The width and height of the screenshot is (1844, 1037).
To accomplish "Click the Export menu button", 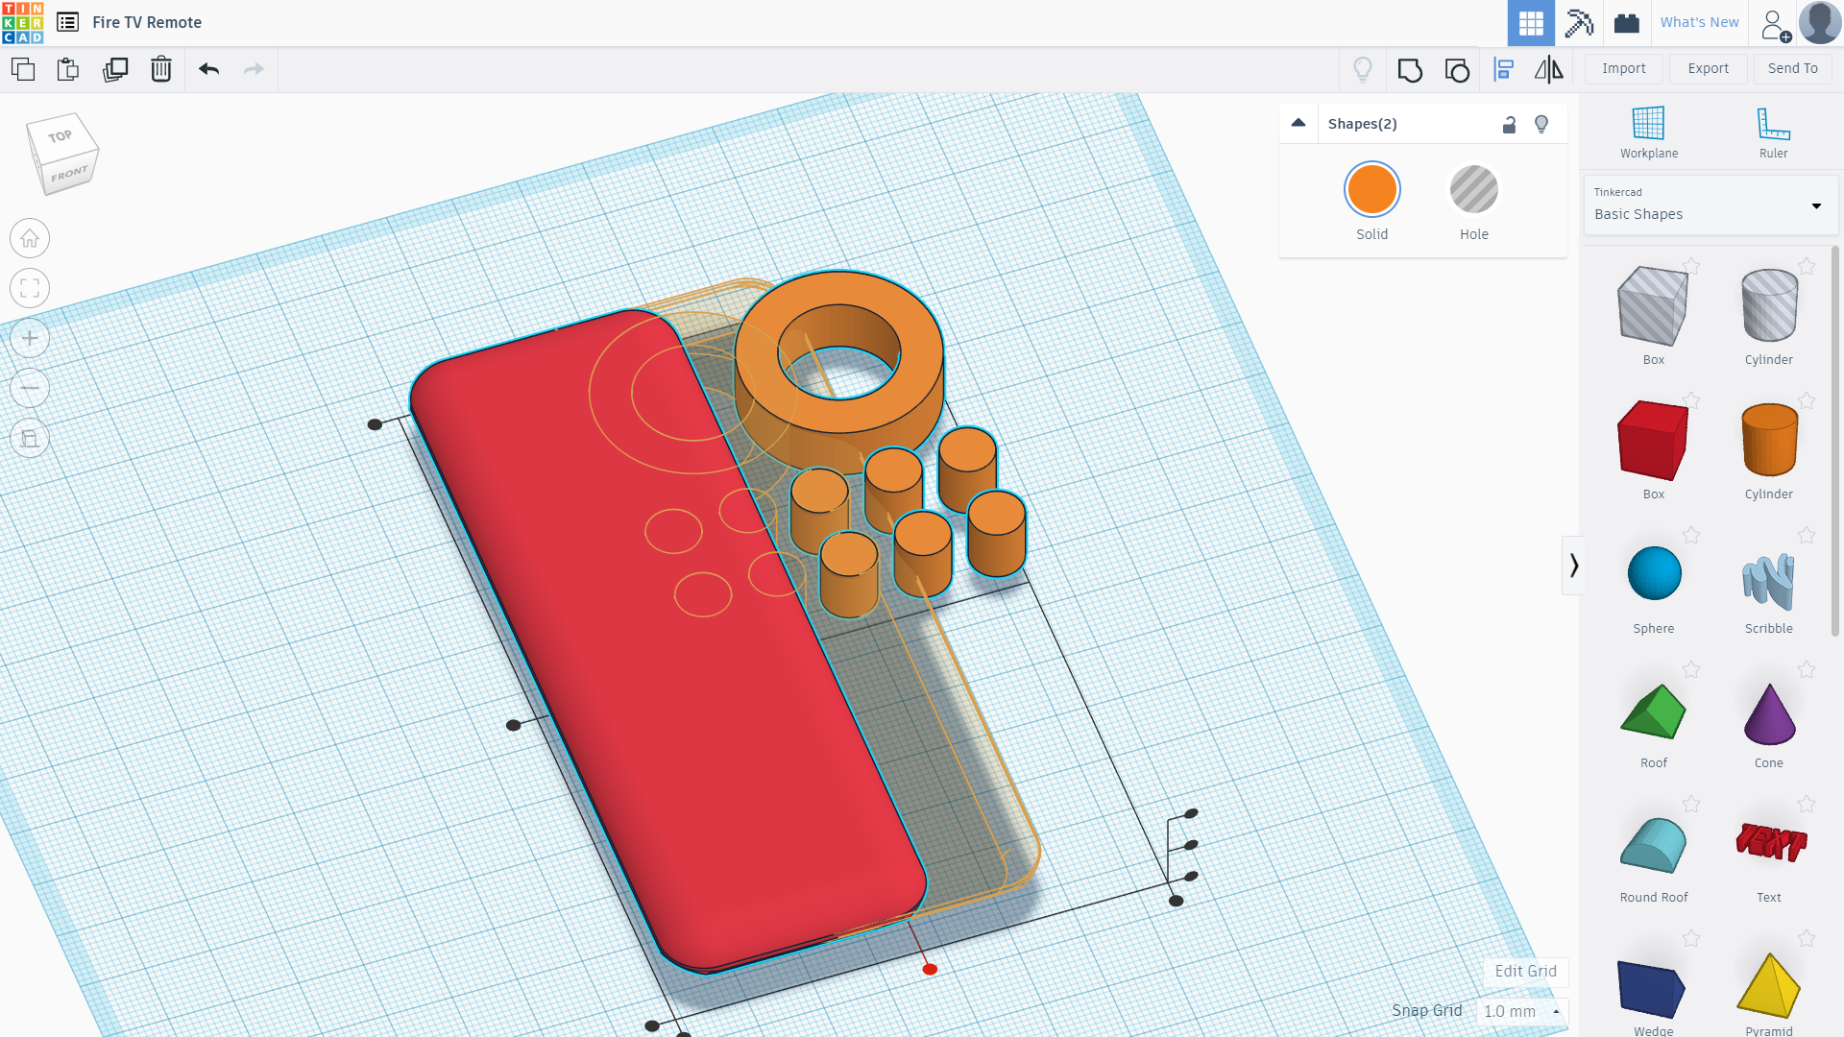I will pos(1706,68).
